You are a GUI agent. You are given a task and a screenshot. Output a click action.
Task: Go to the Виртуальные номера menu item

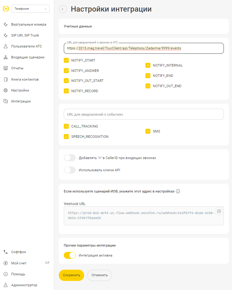[x=25, y=24]
